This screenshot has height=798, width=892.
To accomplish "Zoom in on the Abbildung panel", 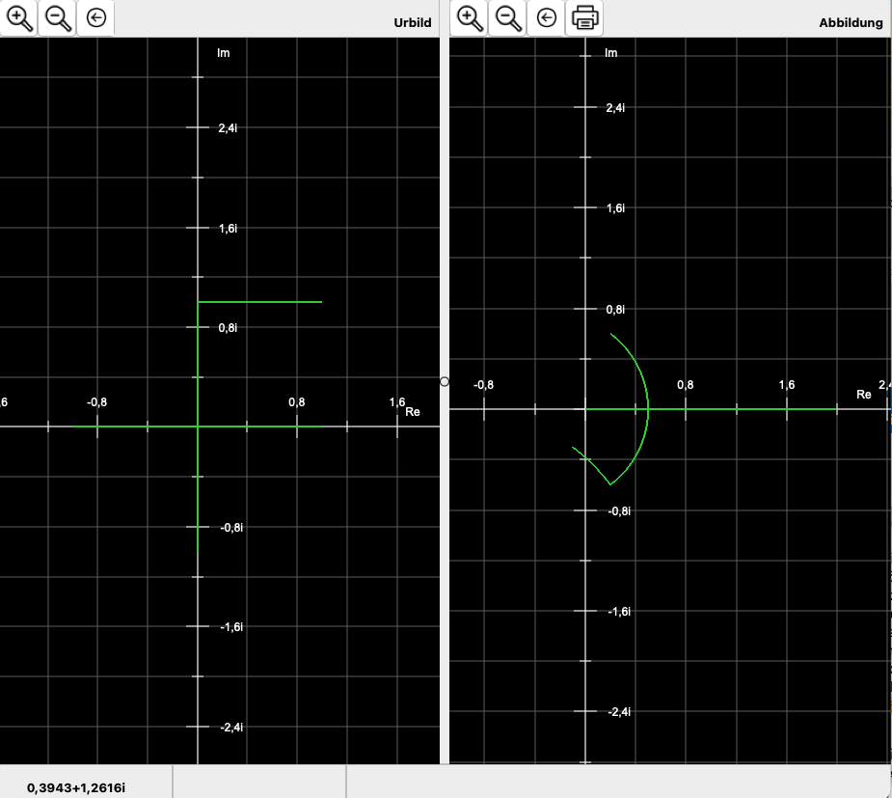I will click(x=469, y=17).
